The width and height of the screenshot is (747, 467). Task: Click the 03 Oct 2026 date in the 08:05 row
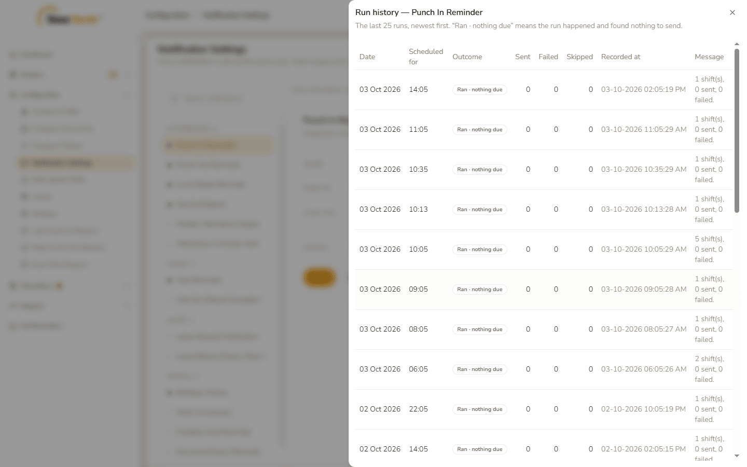point(380,329)
